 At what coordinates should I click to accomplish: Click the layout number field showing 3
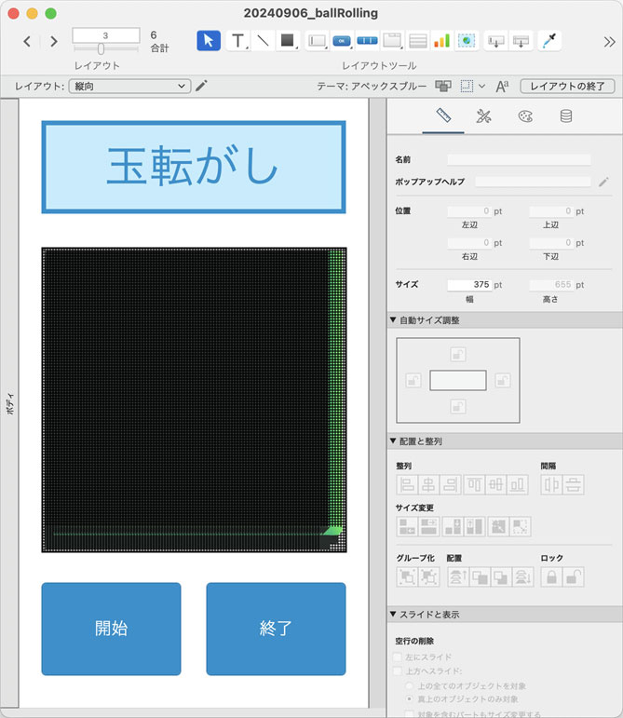[106, 35]
